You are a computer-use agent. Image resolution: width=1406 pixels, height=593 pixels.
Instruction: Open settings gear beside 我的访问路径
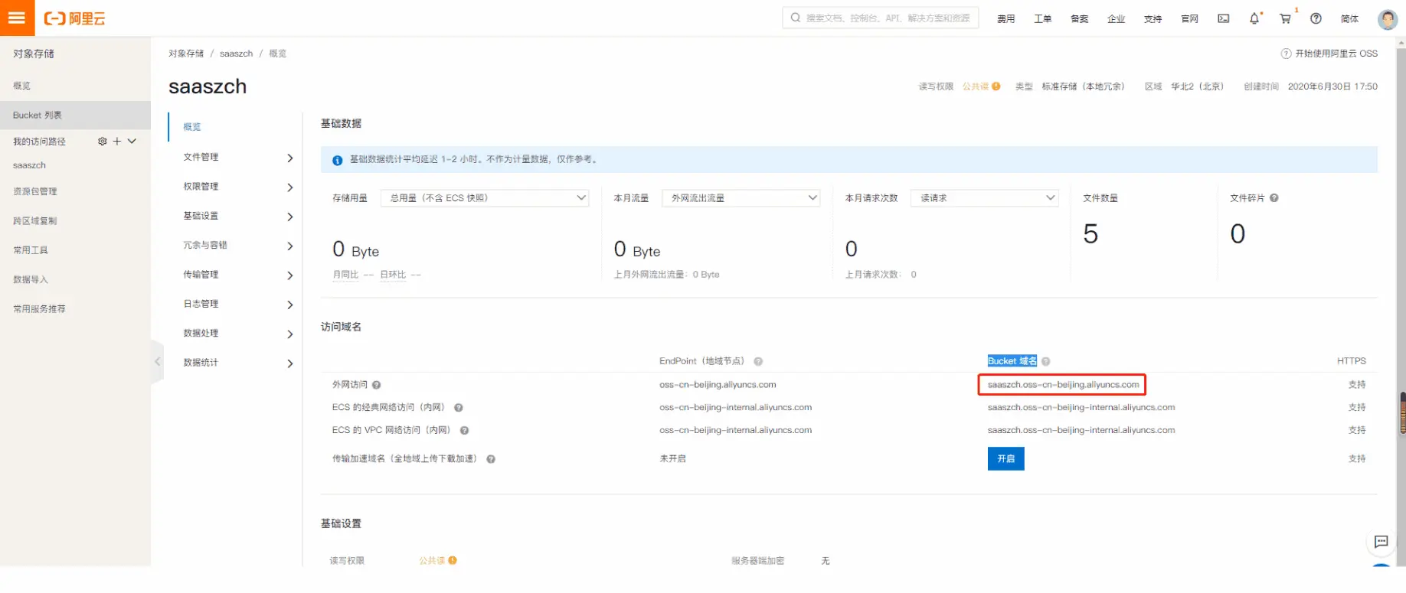pyautogui.click(x=102, y=142)
